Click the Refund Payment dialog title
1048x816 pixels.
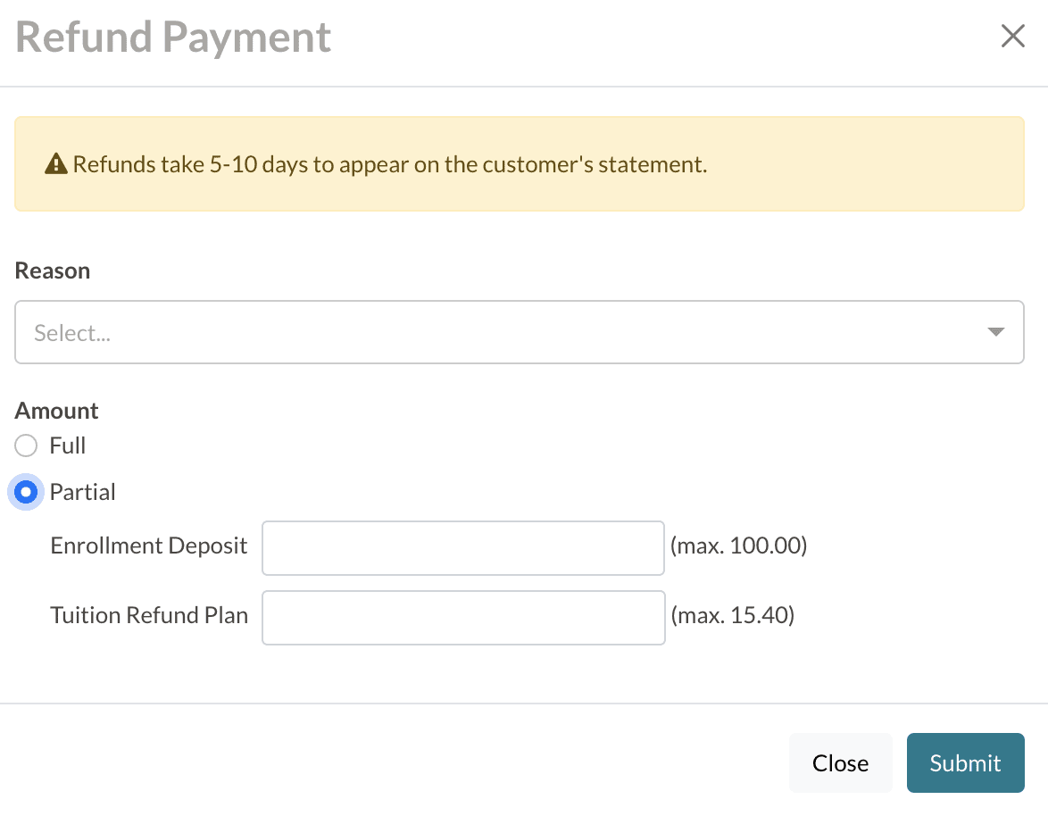173,37
